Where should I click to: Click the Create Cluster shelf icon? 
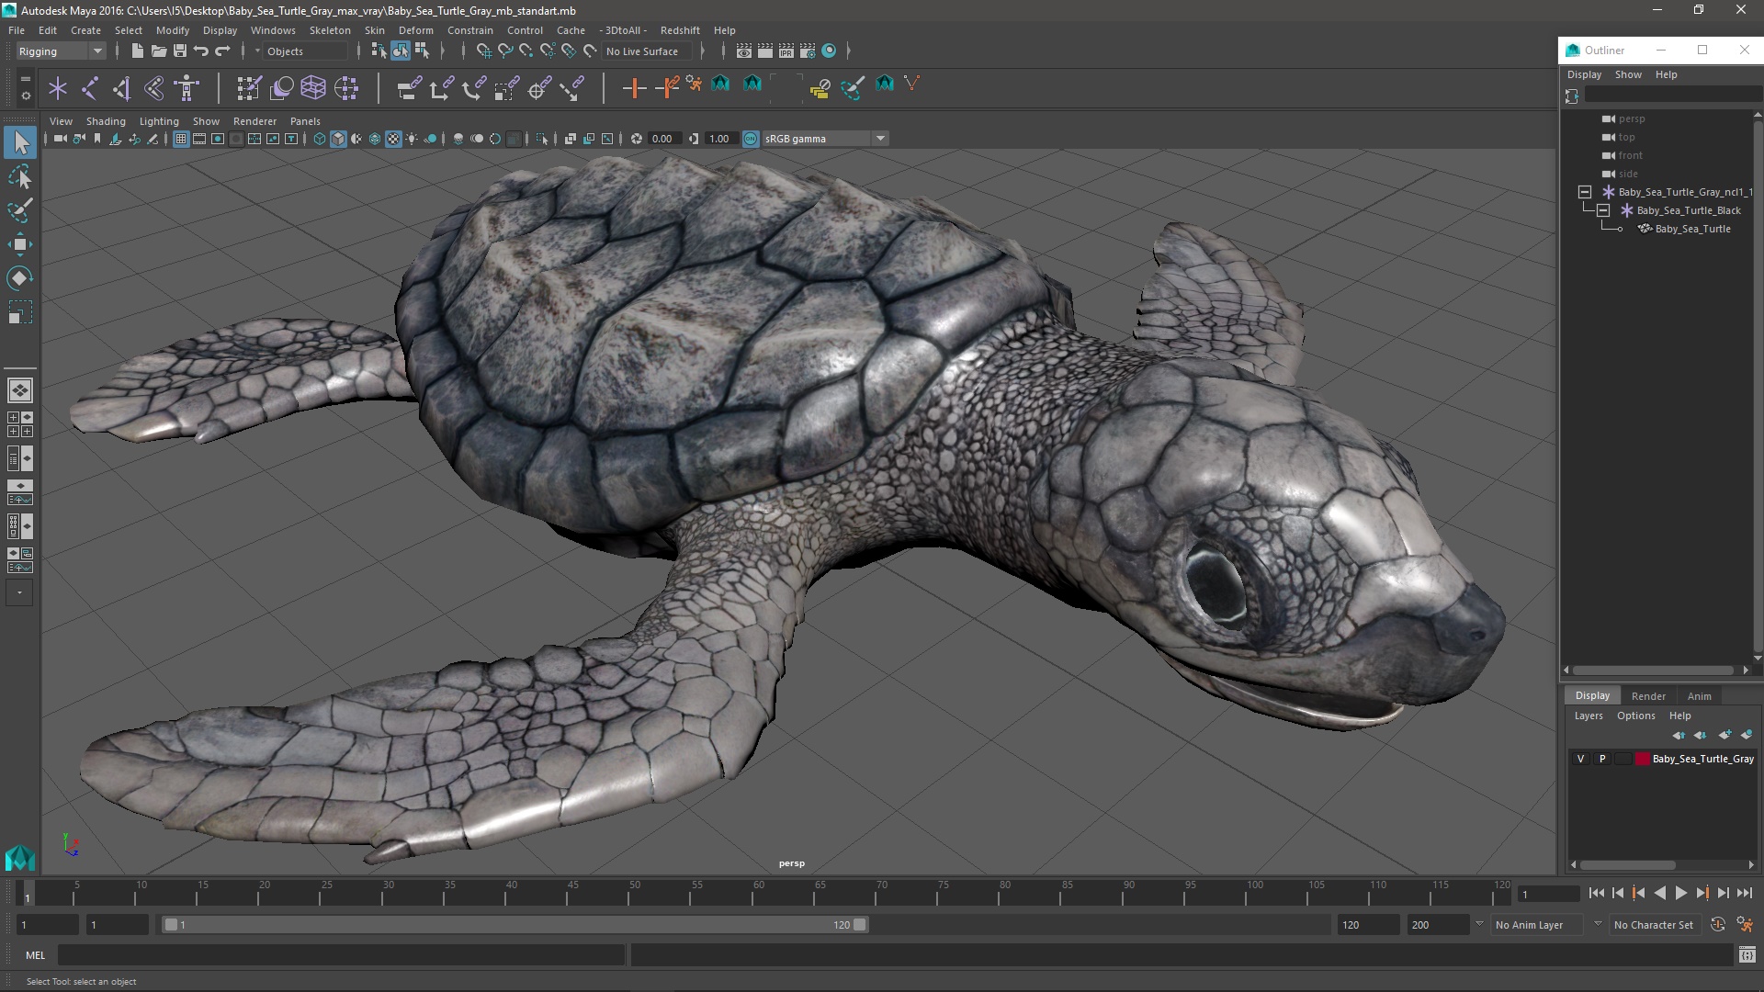pyautogui.click(x=345, y=88)
